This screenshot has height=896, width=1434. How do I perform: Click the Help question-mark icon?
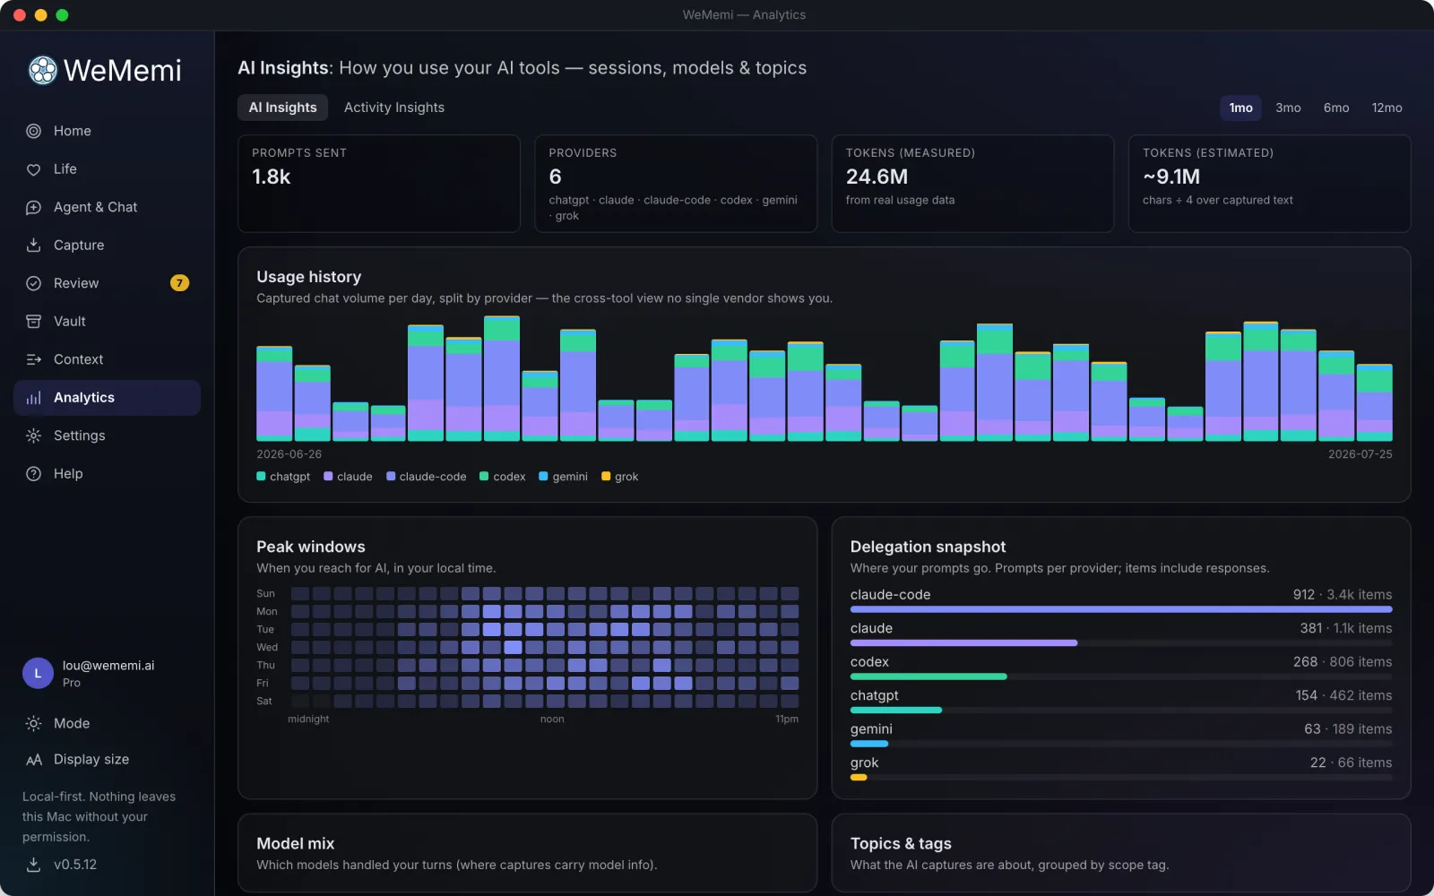click(x=33, y=474)
